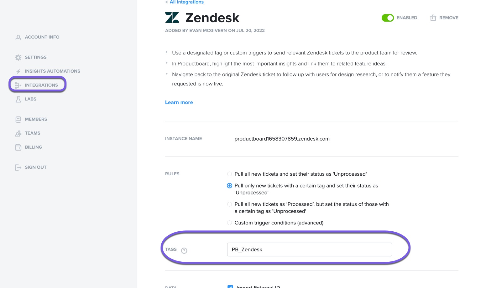This screenshot has height=288, width=486.
Task: Click the Tags input field with PB_Zendesk
Action: click(309, 249)
